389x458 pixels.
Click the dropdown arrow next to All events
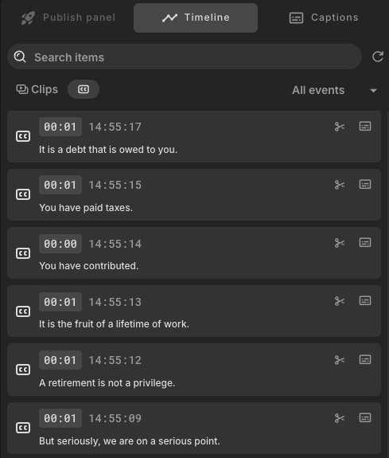(x=373, y=91)
